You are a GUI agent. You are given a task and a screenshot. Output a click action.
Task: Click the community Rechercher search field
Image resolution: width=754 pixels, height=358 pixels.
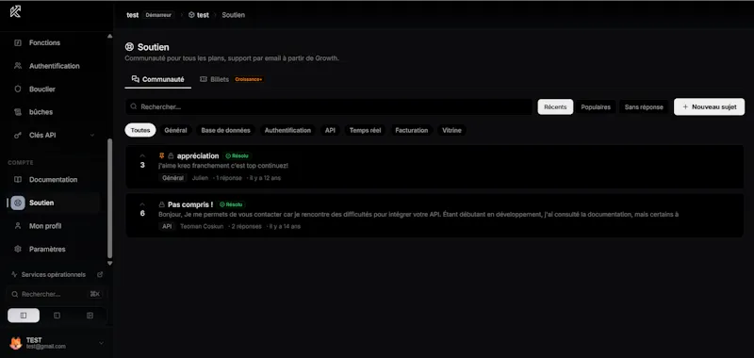coord(329,106)
